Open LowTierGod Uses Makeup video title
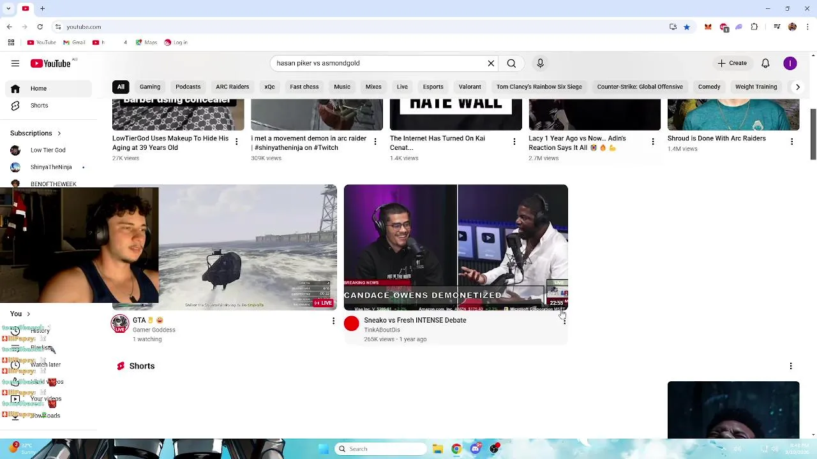Image resolution: width=817 pixels, height=459 pixels. [x=170, y=143]
